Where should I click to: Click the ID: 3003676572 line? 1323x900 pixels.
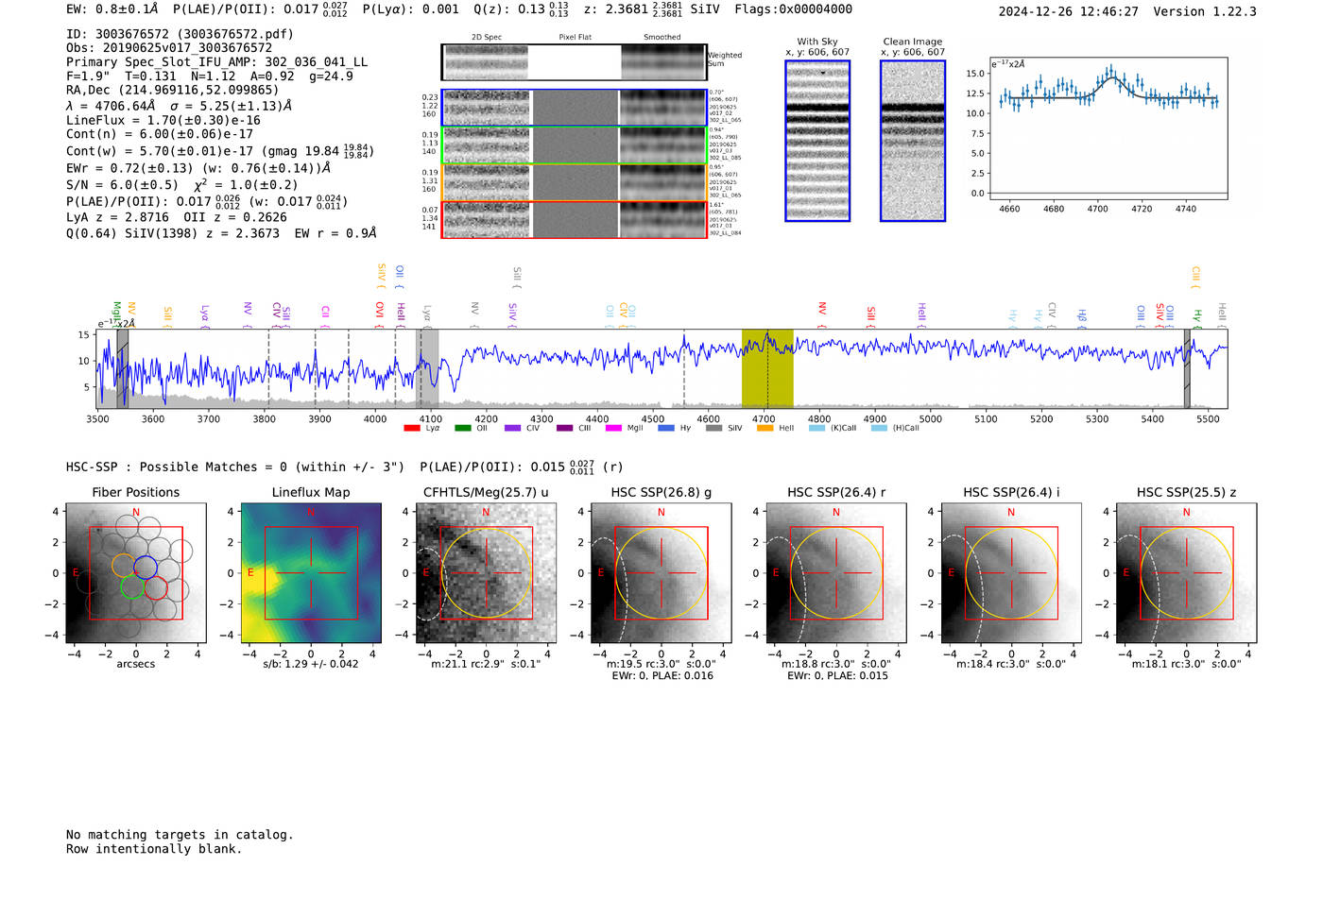[180, 34]
